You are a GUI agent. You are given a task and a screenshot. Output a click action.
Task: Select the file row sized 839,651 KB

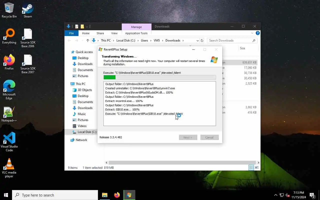tap(239, 62)
